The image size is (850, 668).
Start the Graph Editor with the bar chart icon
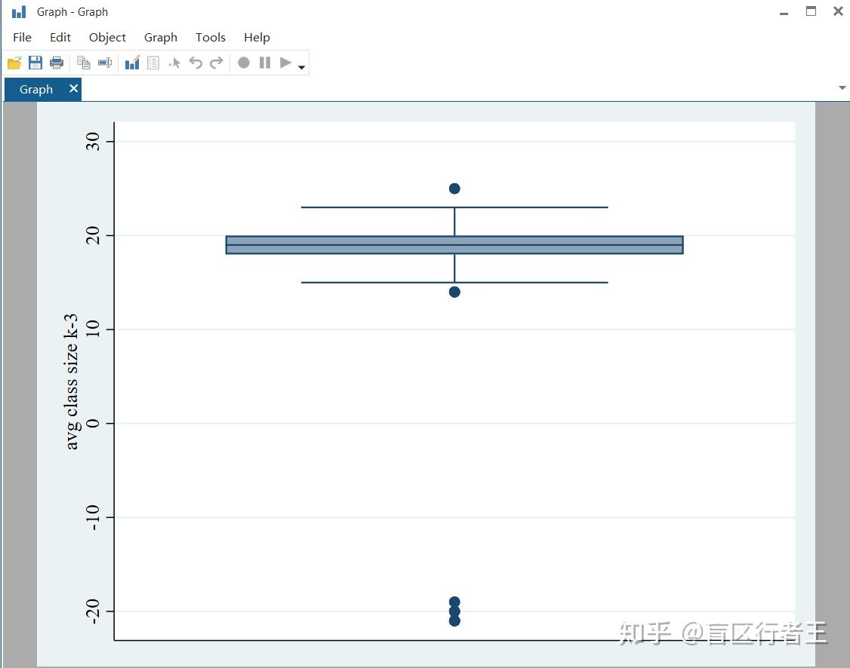click(x=132, y=63)
